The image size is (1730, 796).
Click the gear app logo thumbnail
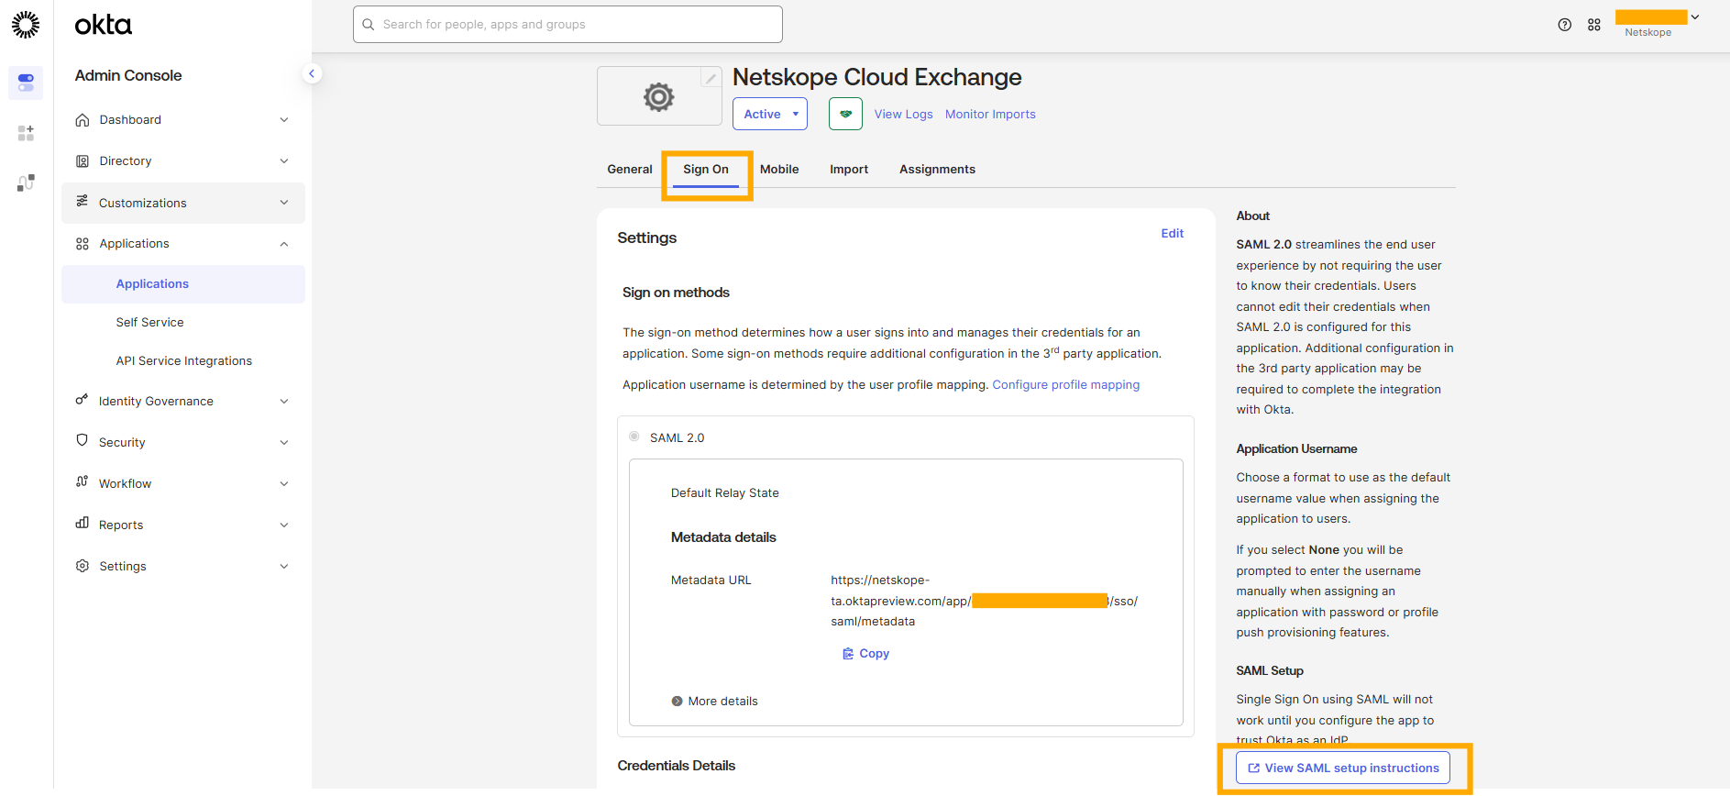pyautogui.click(x=659, y=96)
